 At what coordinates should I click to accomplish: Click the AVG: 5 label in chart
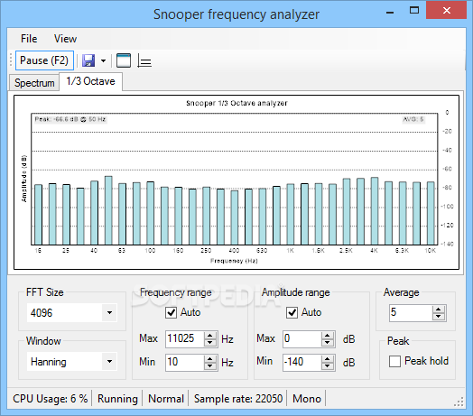pos(413,119)
